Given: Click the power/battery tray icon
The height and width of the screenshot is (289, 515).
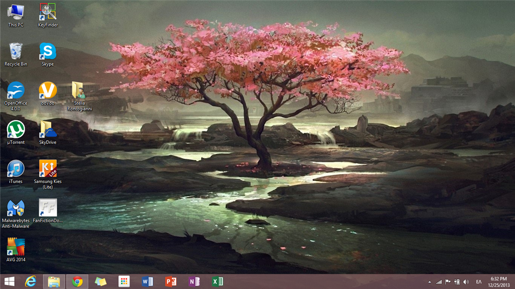Looking at the screenshot, I should click(457, 282).
